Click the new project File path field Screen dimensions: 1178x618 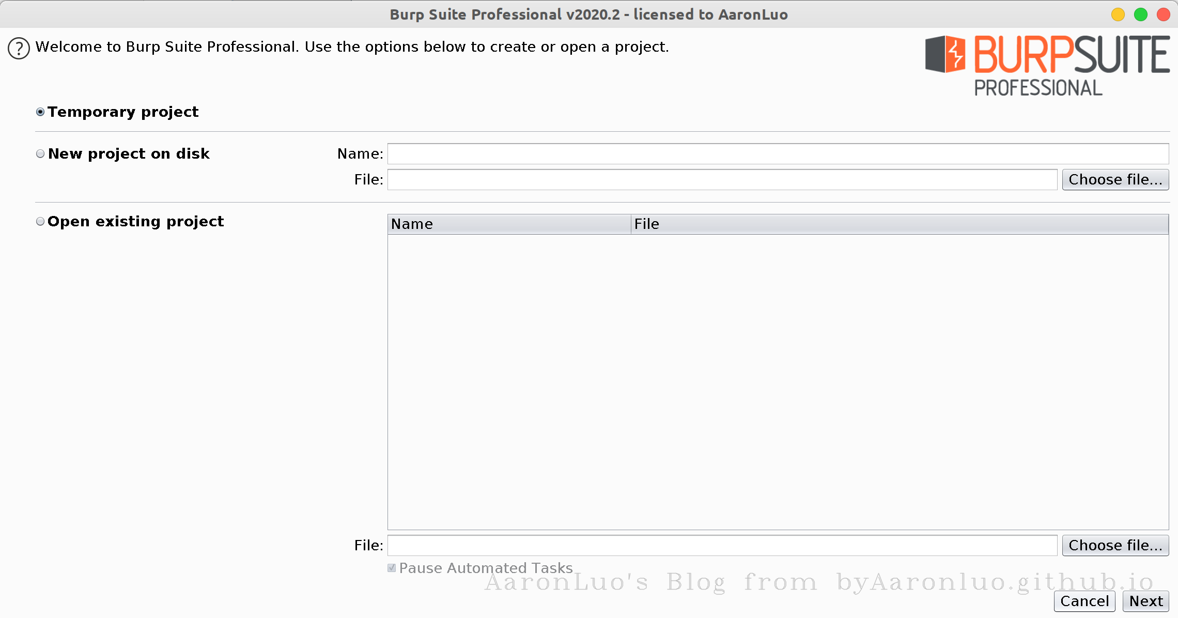pyautogui.click(x=722, y=180)
